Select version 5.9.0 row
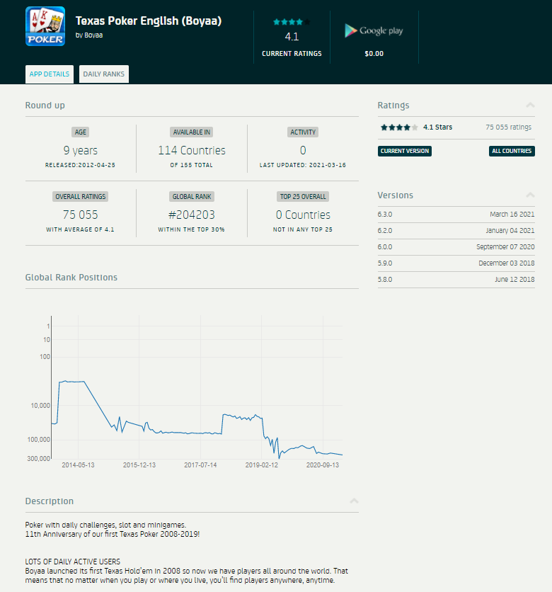Image resolution: width=552 pixels, height=592 pixels. pyautogui.click(x=456, y=263)
